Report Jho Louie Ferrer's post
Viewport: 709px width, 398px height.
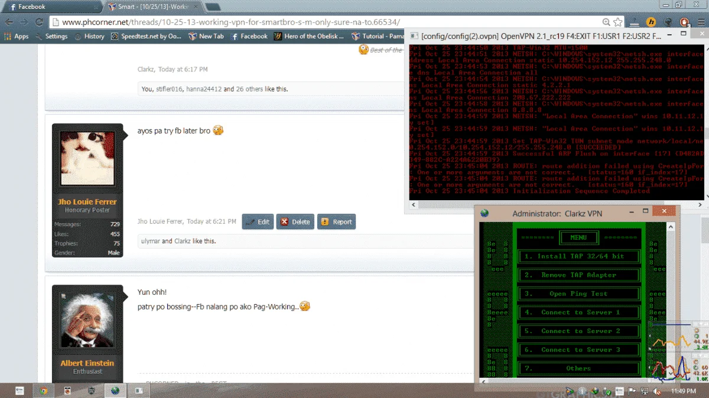point(336,222)
